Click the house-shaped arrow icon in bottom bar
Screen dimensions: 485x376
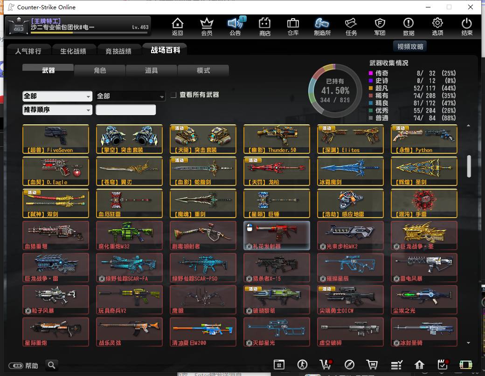point(419,365)
